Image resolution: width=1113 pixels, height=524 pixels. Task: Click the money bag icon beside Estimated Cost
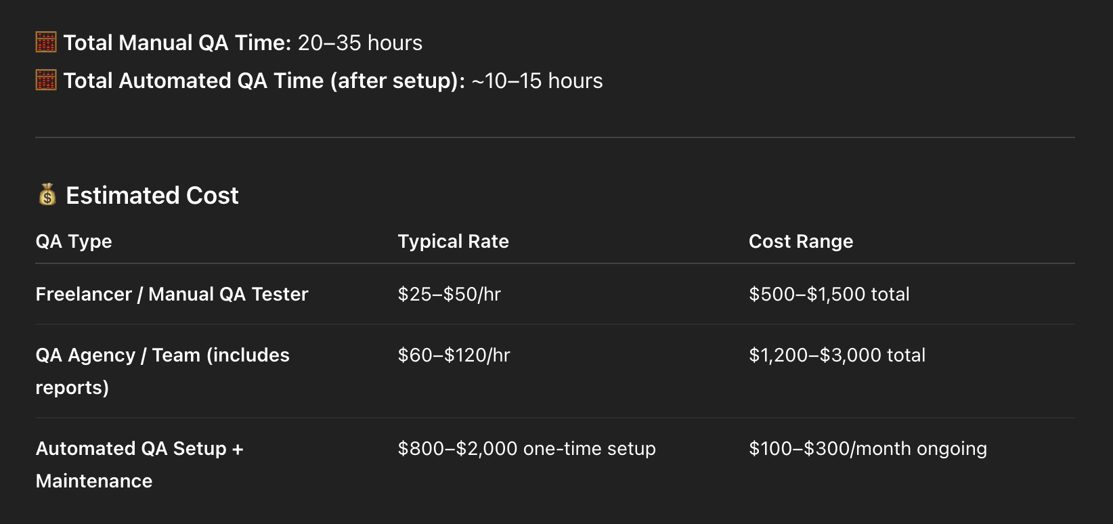click(47, 195)
